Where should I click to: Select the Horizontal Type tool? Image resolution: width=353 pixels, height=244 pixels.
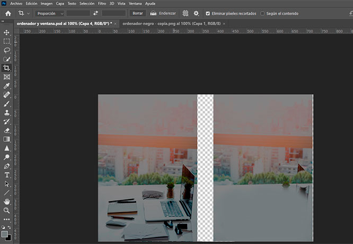coord(6,175)
